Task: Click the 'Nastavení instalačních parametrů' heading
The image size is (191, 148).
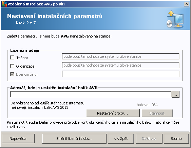Action: [55, 16]
